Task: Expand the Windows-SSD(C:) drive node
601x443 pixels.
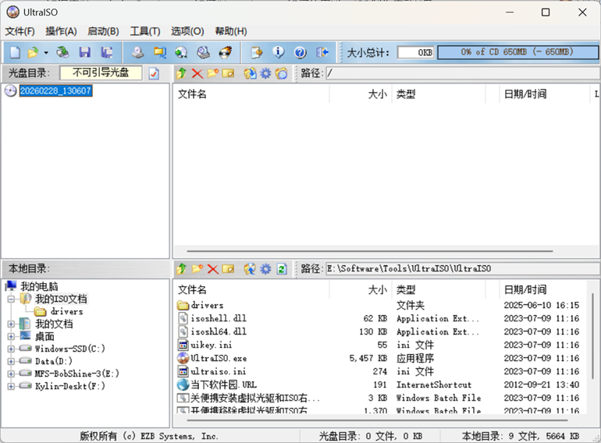Action: (11, 349)
